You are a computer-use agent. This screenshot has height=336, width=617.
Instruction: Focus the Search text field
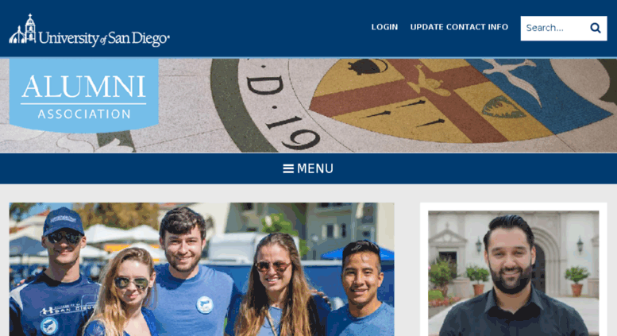[x=553, y=28]
